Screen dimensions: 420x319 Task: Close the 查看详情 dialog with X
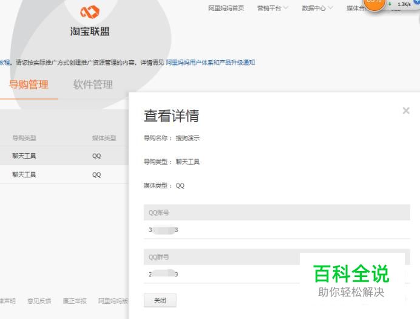click(x=406, y=111)
